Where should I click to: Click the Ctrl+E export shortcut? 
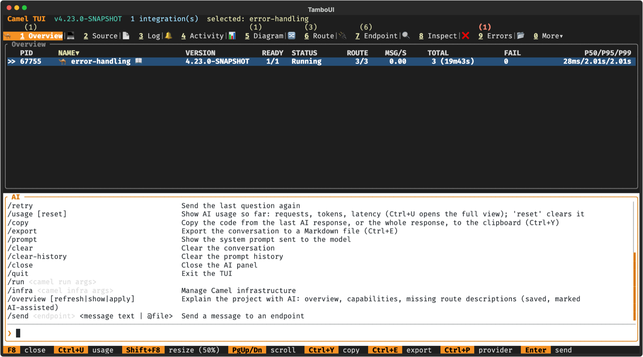tap(402, 350)
